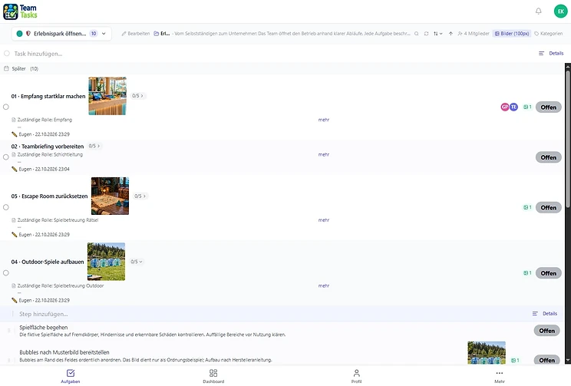Switch to the Profil tab
571x386 pixels.
(x=357, y=376)
